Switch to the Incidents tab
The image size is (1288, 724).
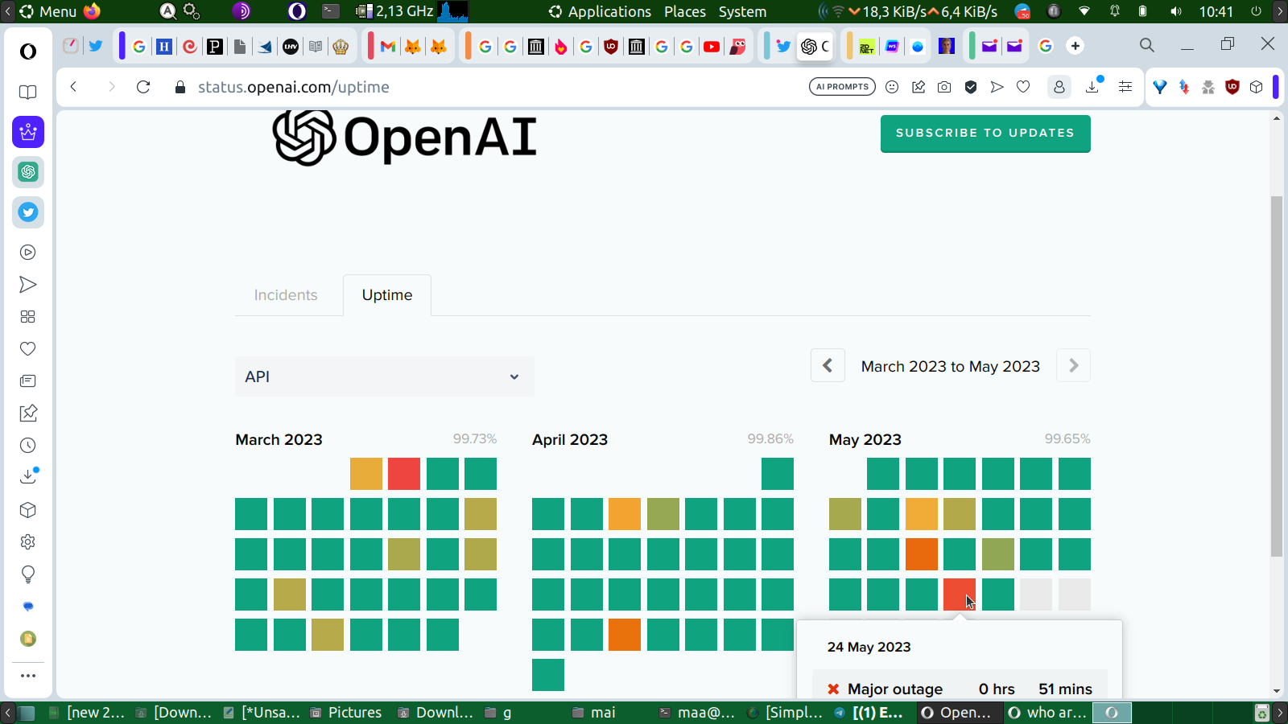(286, 295)
